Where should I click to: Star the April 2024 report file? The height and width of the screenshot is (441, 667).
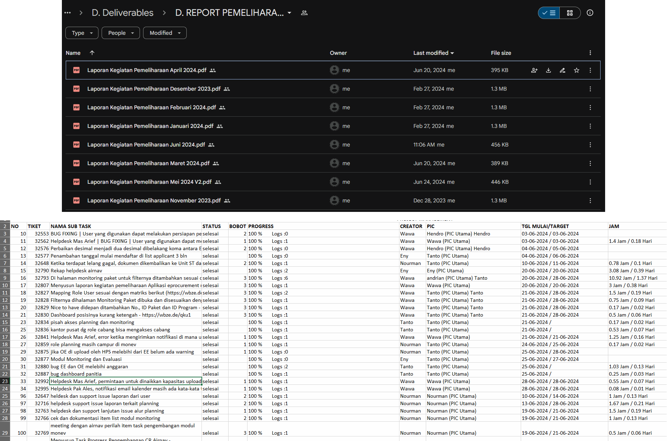pyautogui.click(x=576, y=70)
